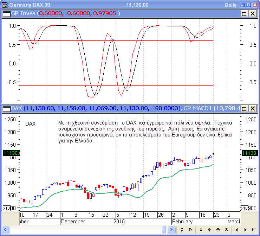This screenshot has width=260, height=236.
Task: Click the vertical rescale arrows icon
Action: (201, 230)
